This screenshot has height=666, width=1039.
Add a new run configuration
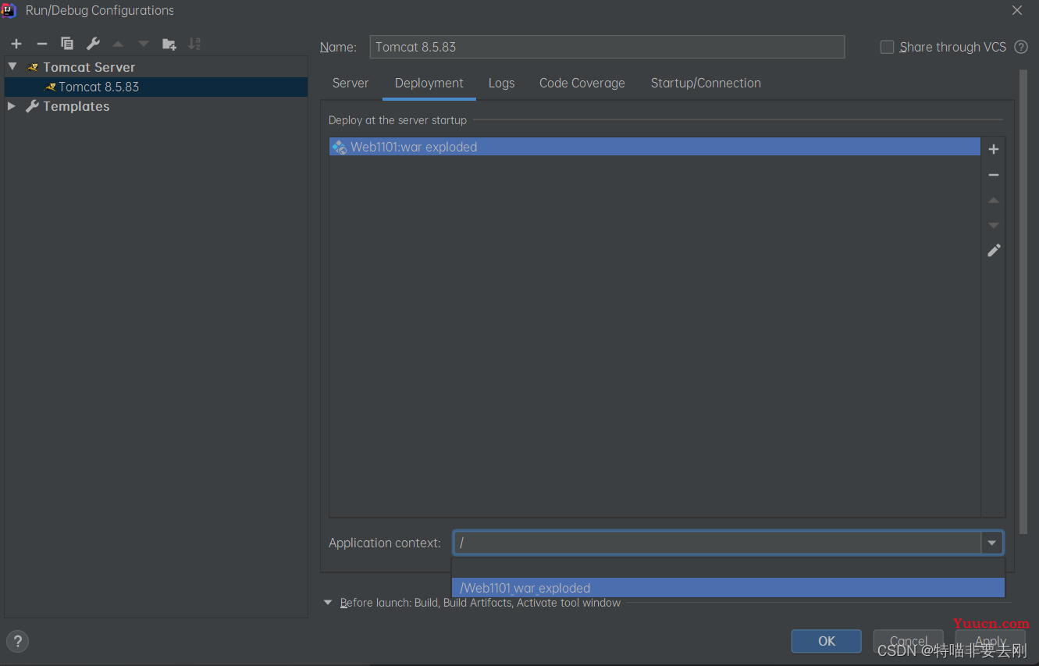point(16,44)
